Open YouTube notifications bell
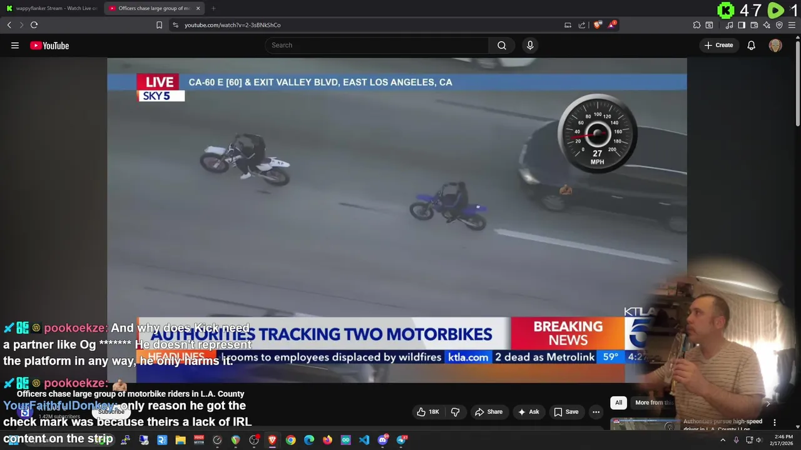This screenshot has height=450, width=801. pyautogui.click(x=751, y=45)
